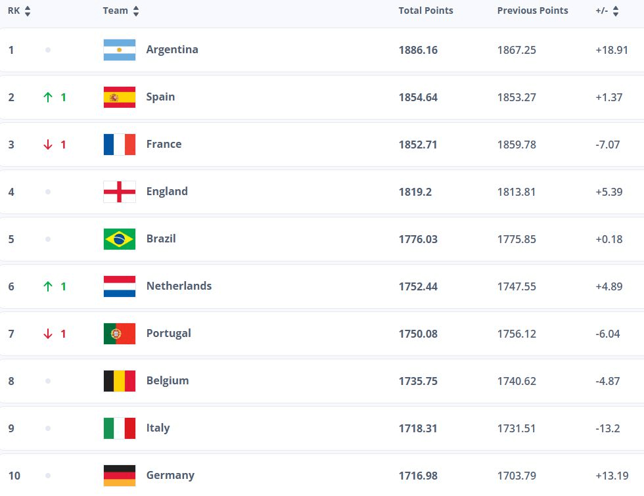Open Spain team name link
This screenshot has height=496, width=644.
160,97
